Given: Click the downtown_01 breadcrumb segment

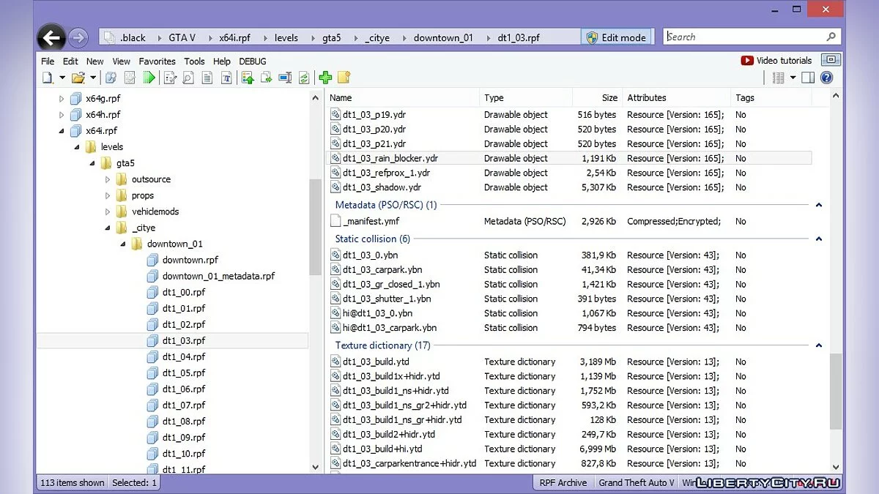Looking at the screenshot, I should point(443,37).
